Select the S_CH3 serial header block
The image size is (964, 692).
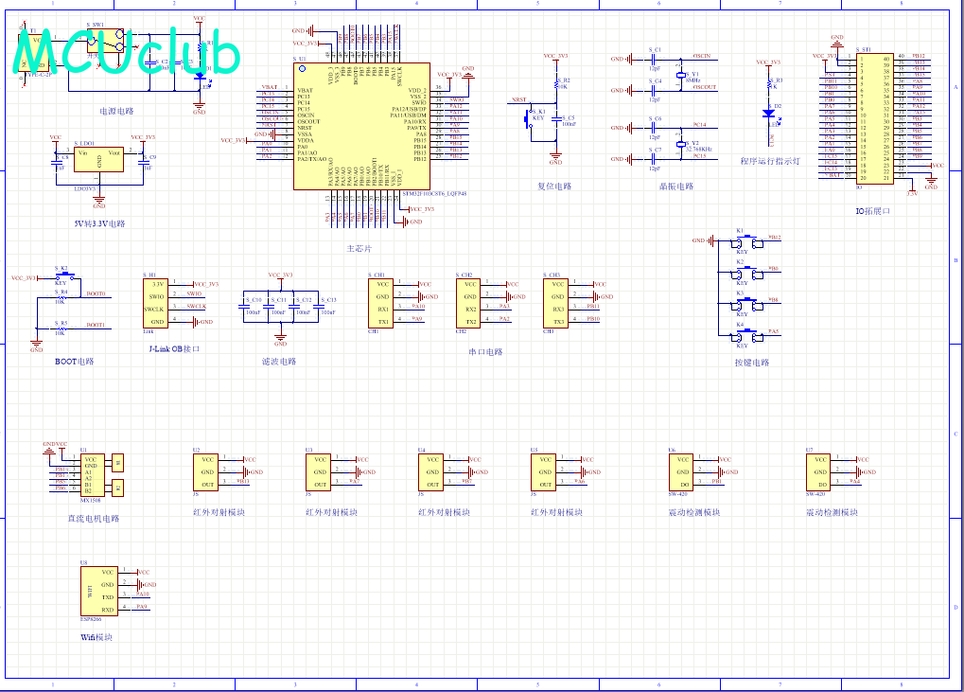[555, 303]
